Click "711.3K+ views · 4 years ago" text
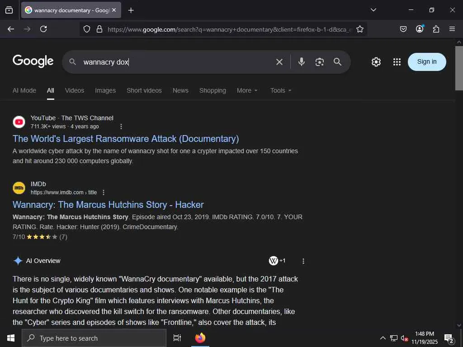 (65, 127)
